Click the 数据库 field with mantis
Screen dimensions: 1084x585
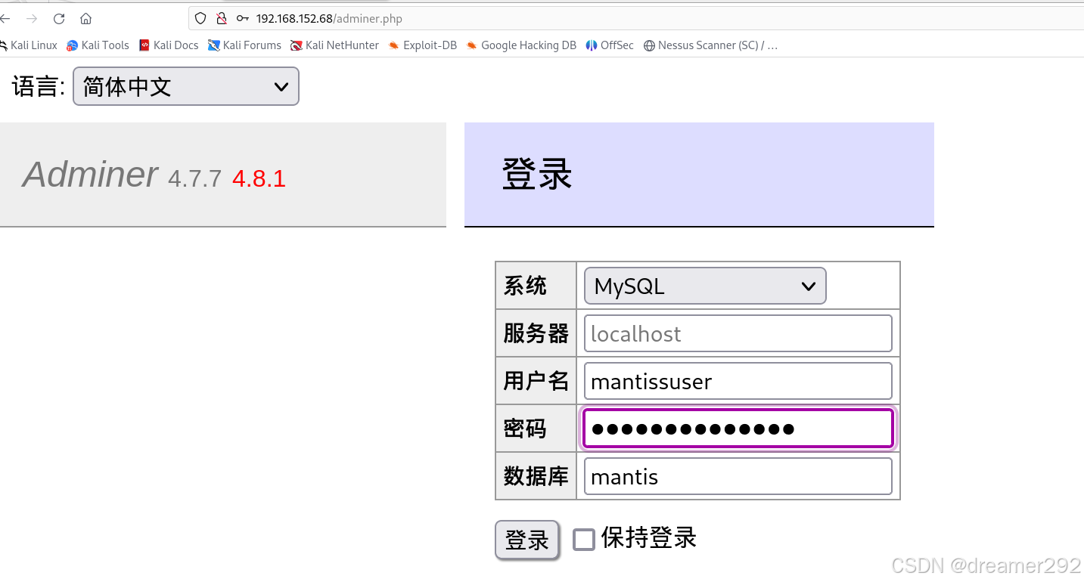tap(738, 476)
